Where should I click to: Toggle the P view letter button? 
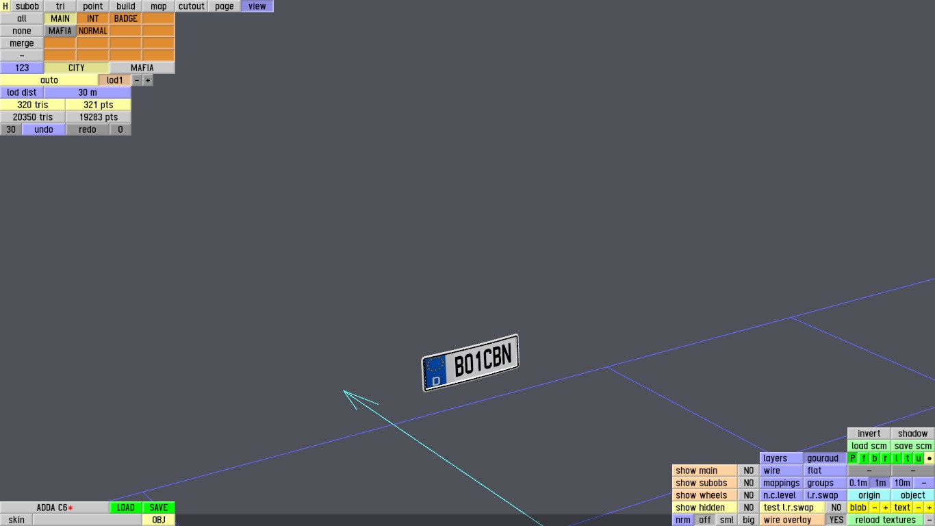point(852,458)
